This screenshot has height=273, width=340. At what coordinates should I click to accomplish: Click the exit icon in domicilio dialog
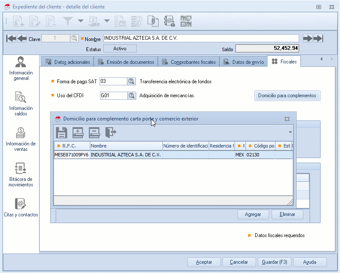(111, 132)
